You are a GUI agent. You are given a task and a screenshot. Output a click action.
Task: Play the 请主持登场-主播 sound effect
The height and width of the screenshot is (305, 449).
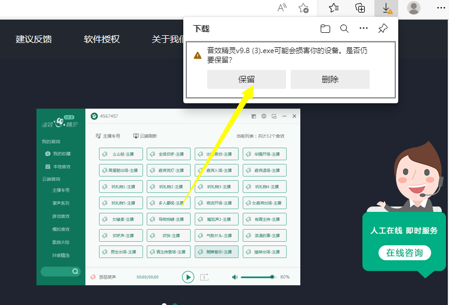click(x=168, y=252)
